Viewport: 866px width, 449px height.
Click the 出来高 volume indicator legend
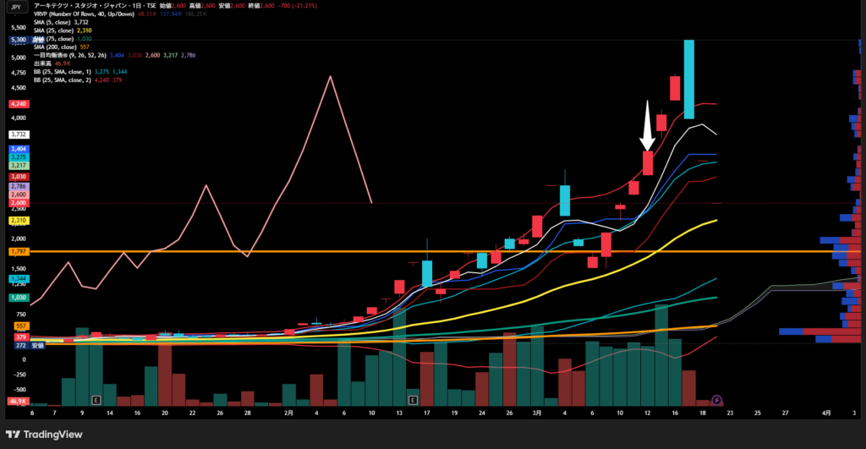[42, 63]
